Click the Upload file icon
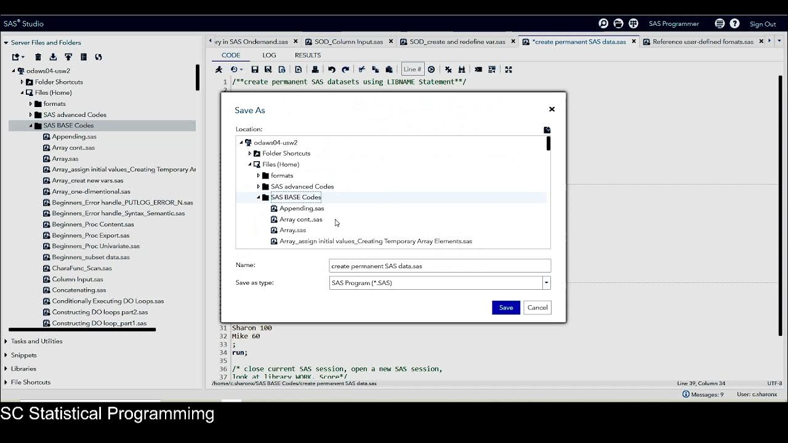This screenshot has width=788, height=443. [x=68, y=57]
